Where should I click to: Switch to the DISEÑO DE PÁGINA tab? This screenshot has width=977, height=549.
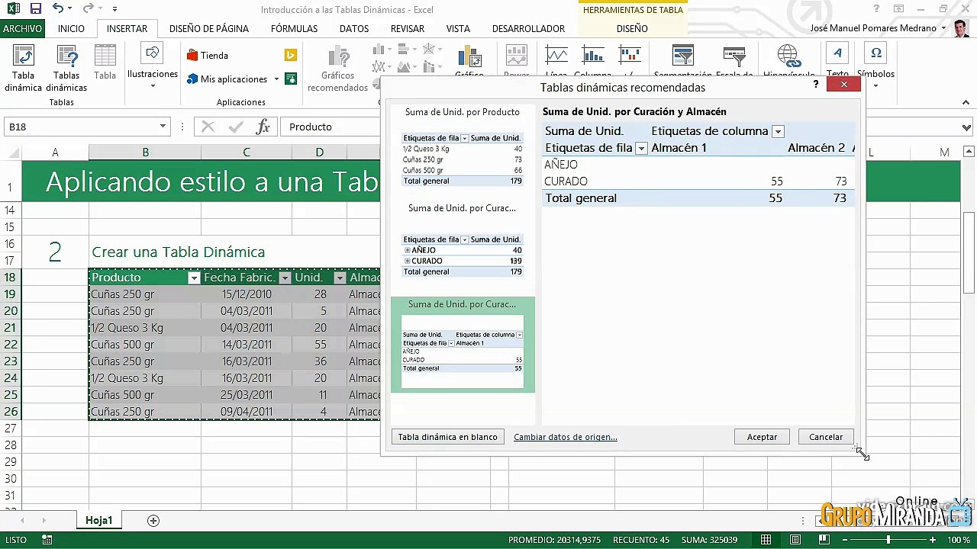click(x=209, y=28)
